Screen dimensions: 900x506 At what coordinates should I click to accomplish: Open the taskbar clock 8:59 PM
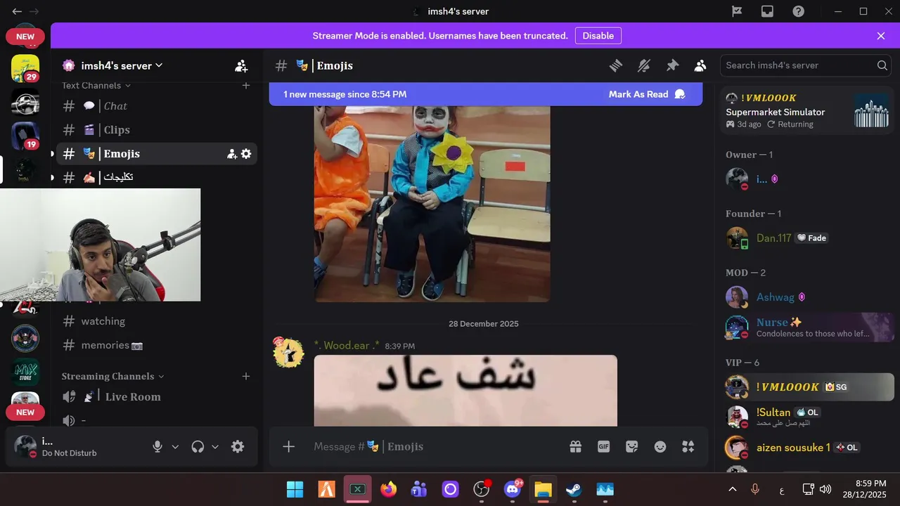coord(865,489)
